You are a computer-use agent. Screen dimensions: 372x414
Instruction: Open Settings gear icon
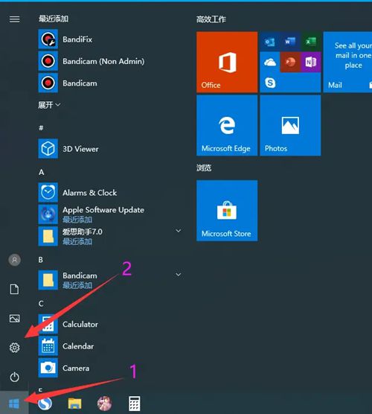pos(15,348)
